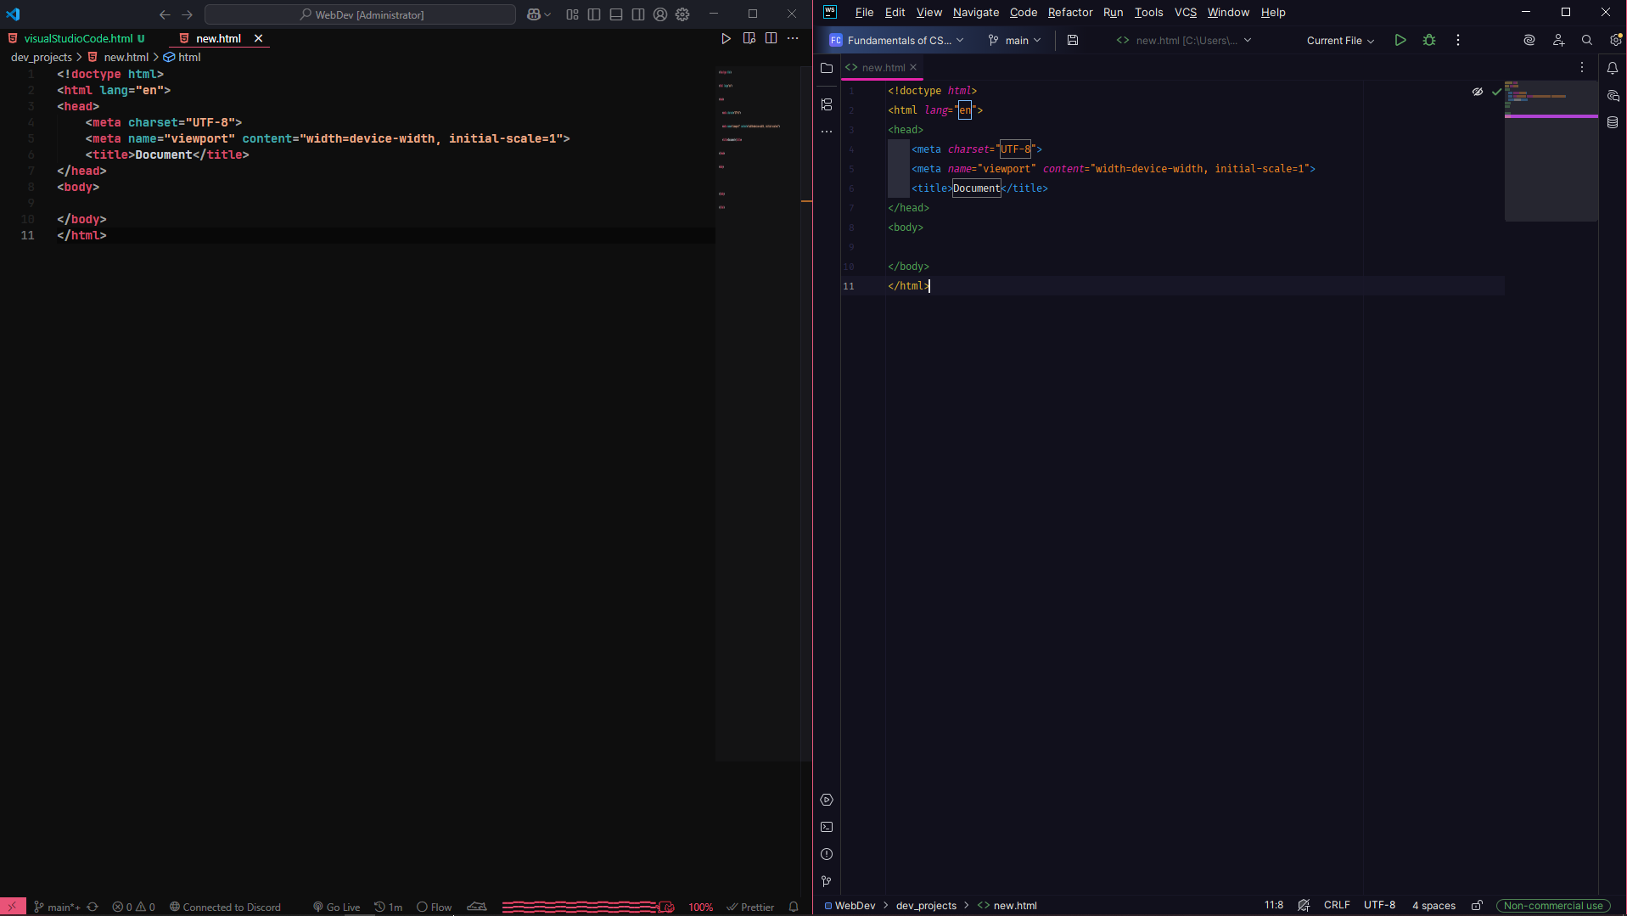Open AI Chat tool window icon

coord(1613,96)
